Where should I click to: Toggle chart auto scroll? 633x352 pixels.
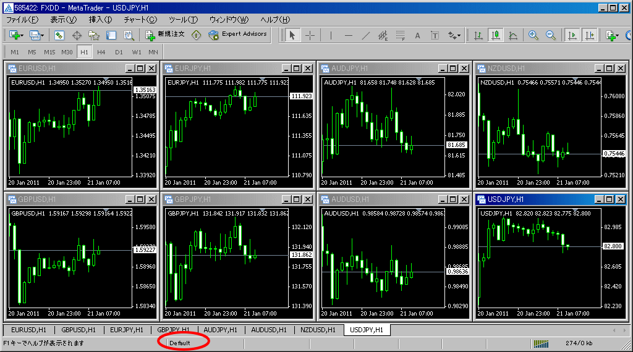coord(572,35)
